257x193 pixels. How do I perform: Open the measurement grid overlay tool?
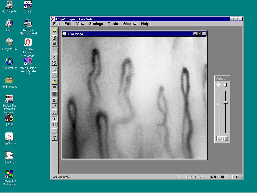[x=54, y=94]
